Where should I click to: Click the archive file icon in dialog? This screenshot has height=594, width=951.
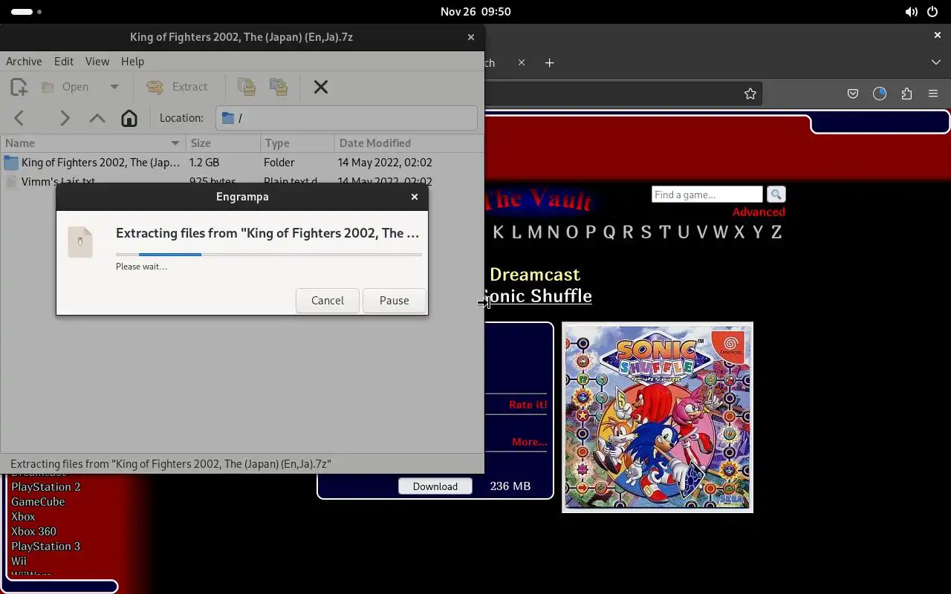click(80, 242)
